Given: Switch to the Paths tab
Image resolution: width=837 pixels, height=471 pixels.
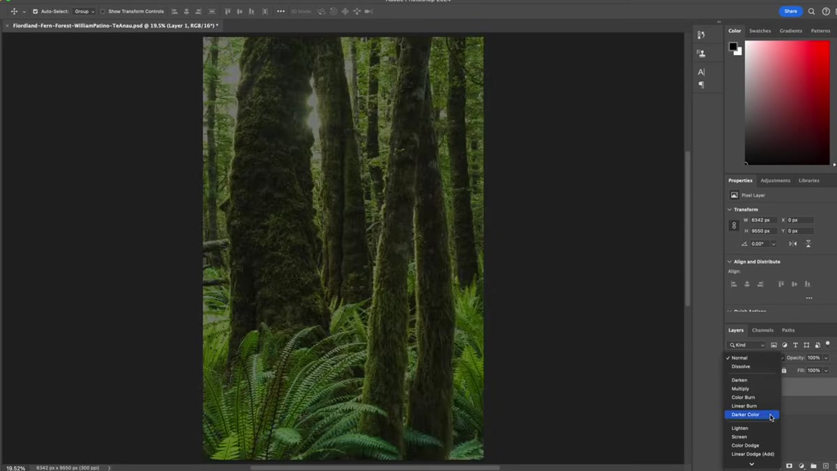Looking at the screenshot, I should [788, 330].
